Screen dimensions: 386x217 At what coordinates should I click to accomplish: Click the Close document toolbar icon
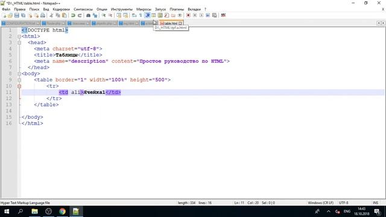click(30, 15)
